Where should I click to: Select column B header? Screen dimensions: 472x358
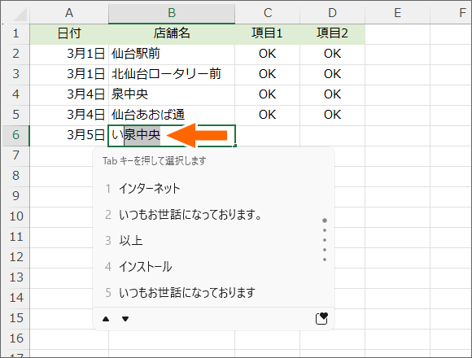click(x=172, y=13)
